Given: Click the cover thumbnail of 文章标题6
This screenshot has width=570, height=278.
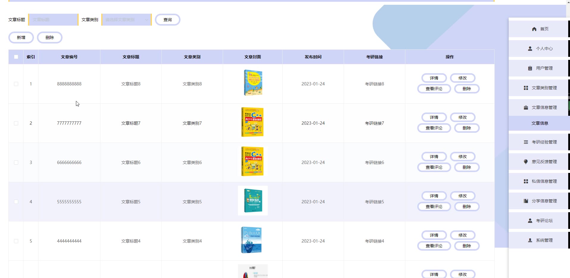Looking at the screenshot, I should click(253, 161).
